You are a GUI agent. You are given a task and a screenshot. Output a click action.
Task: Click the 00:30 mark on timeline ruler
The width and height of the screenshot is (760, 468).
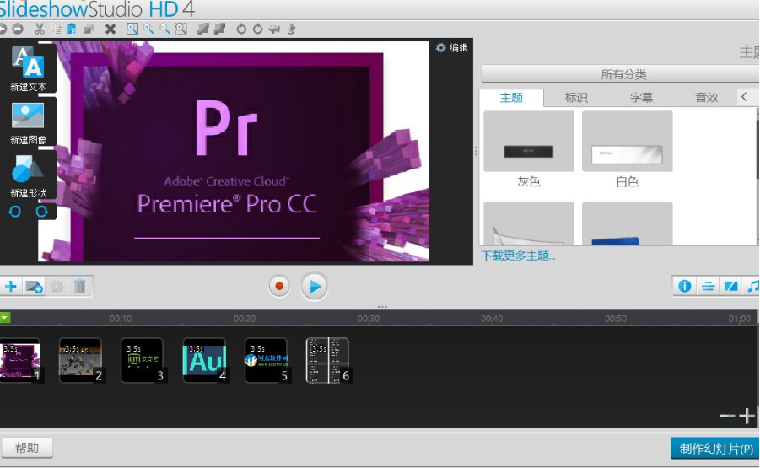[x=369, y=319]
